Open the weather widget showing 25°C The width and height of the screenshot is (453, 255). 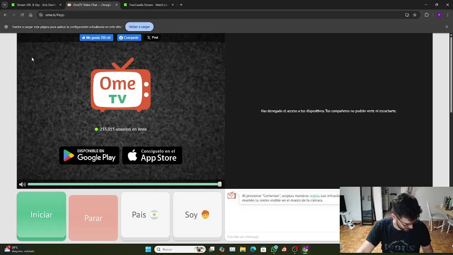pyautogui.click(x=20, y=249)
